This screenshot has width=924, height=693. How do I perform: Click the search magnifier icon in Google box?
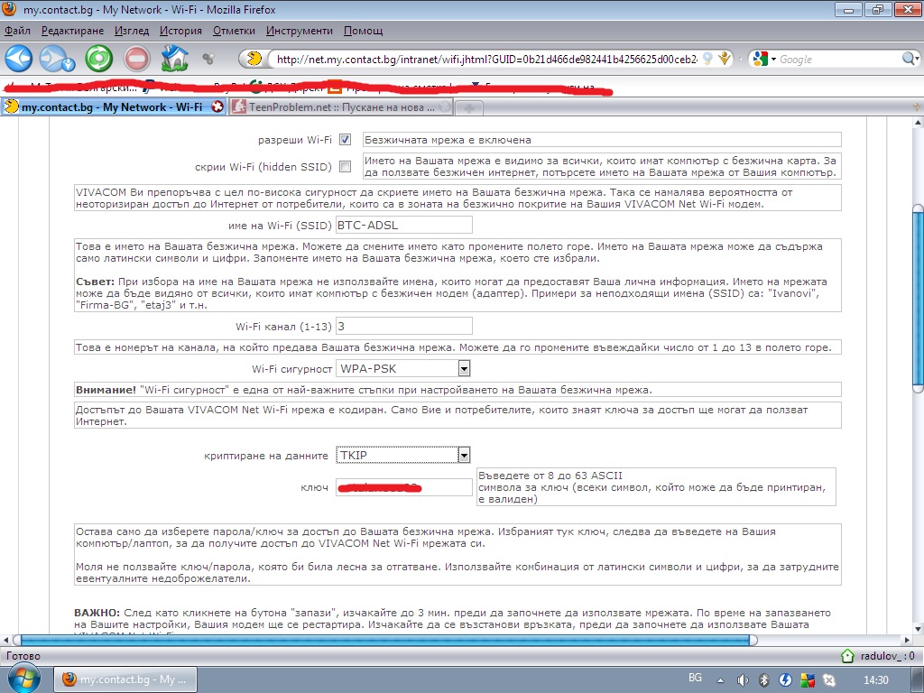[908, 59]
